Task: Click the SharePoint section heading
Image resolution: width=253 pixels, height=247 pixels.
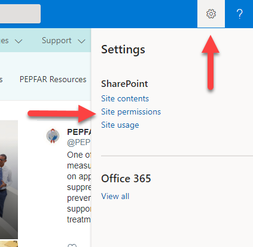Action: (124, 84)
